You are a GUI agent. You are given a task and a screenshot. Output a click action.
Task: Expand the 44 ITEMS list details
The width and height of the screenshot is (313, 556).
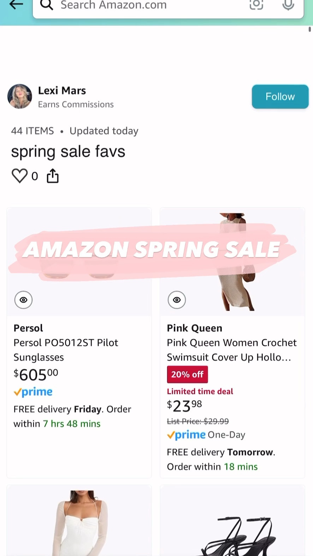tap(33, 130)
